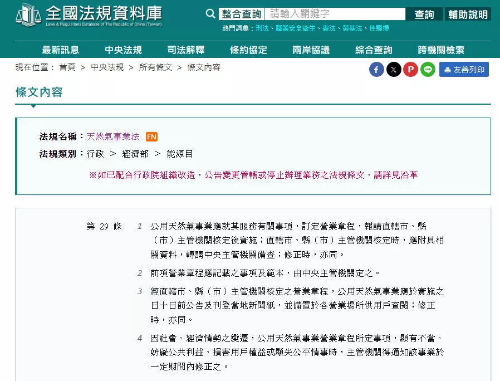Viewport: 500px width, 381px height.
Task: Click the magnifier search icon
Action: pos(210,14)
